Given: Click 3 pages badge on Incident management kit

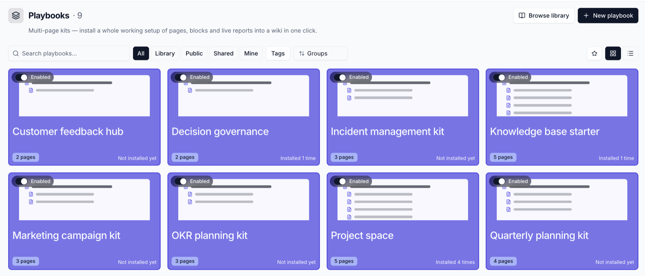Looking at the screenshot, I should [x=344, y=157].
